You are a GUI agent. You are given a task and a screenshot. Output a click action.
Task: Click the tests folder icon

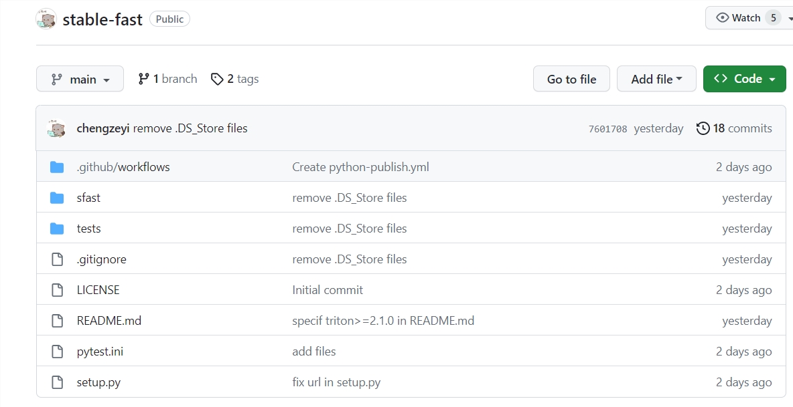[57, 229]
